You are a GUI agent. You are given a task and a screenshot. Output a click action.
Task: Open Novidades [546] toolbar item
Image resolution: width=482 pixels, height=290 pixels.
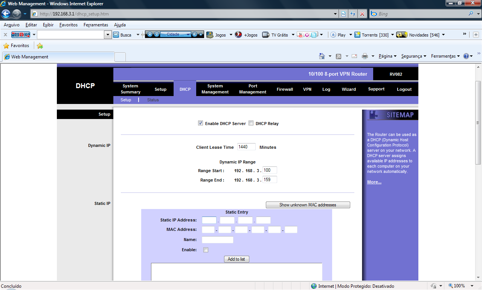(418, 35)
